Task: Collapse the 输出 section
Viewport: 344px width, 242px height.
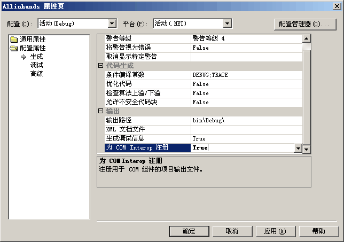Action: [x=100, y=111]
